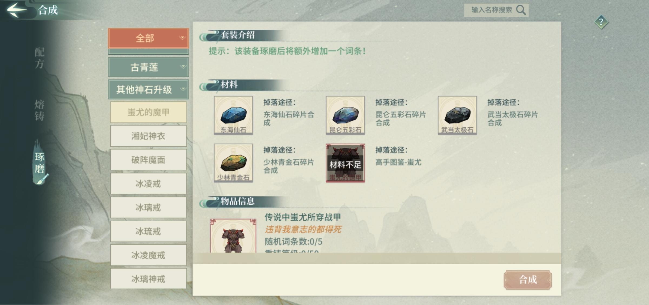Choose 破阵魔面 in the recipe list
Image resolution: width=649 pixels, height=305 pixels.
coord(148,160)
